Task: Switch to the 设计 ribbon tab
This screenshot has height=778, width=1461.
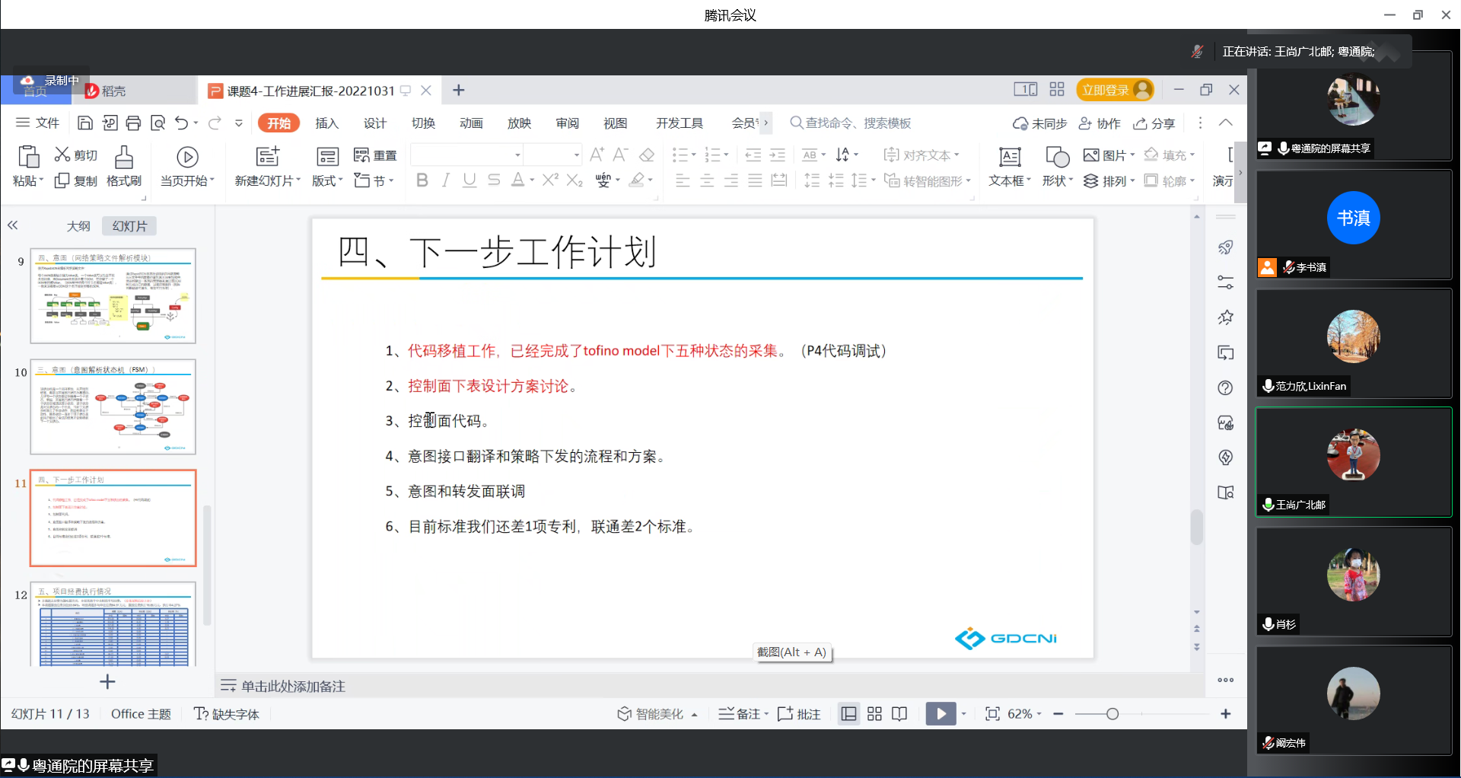Action: (375, 123)
